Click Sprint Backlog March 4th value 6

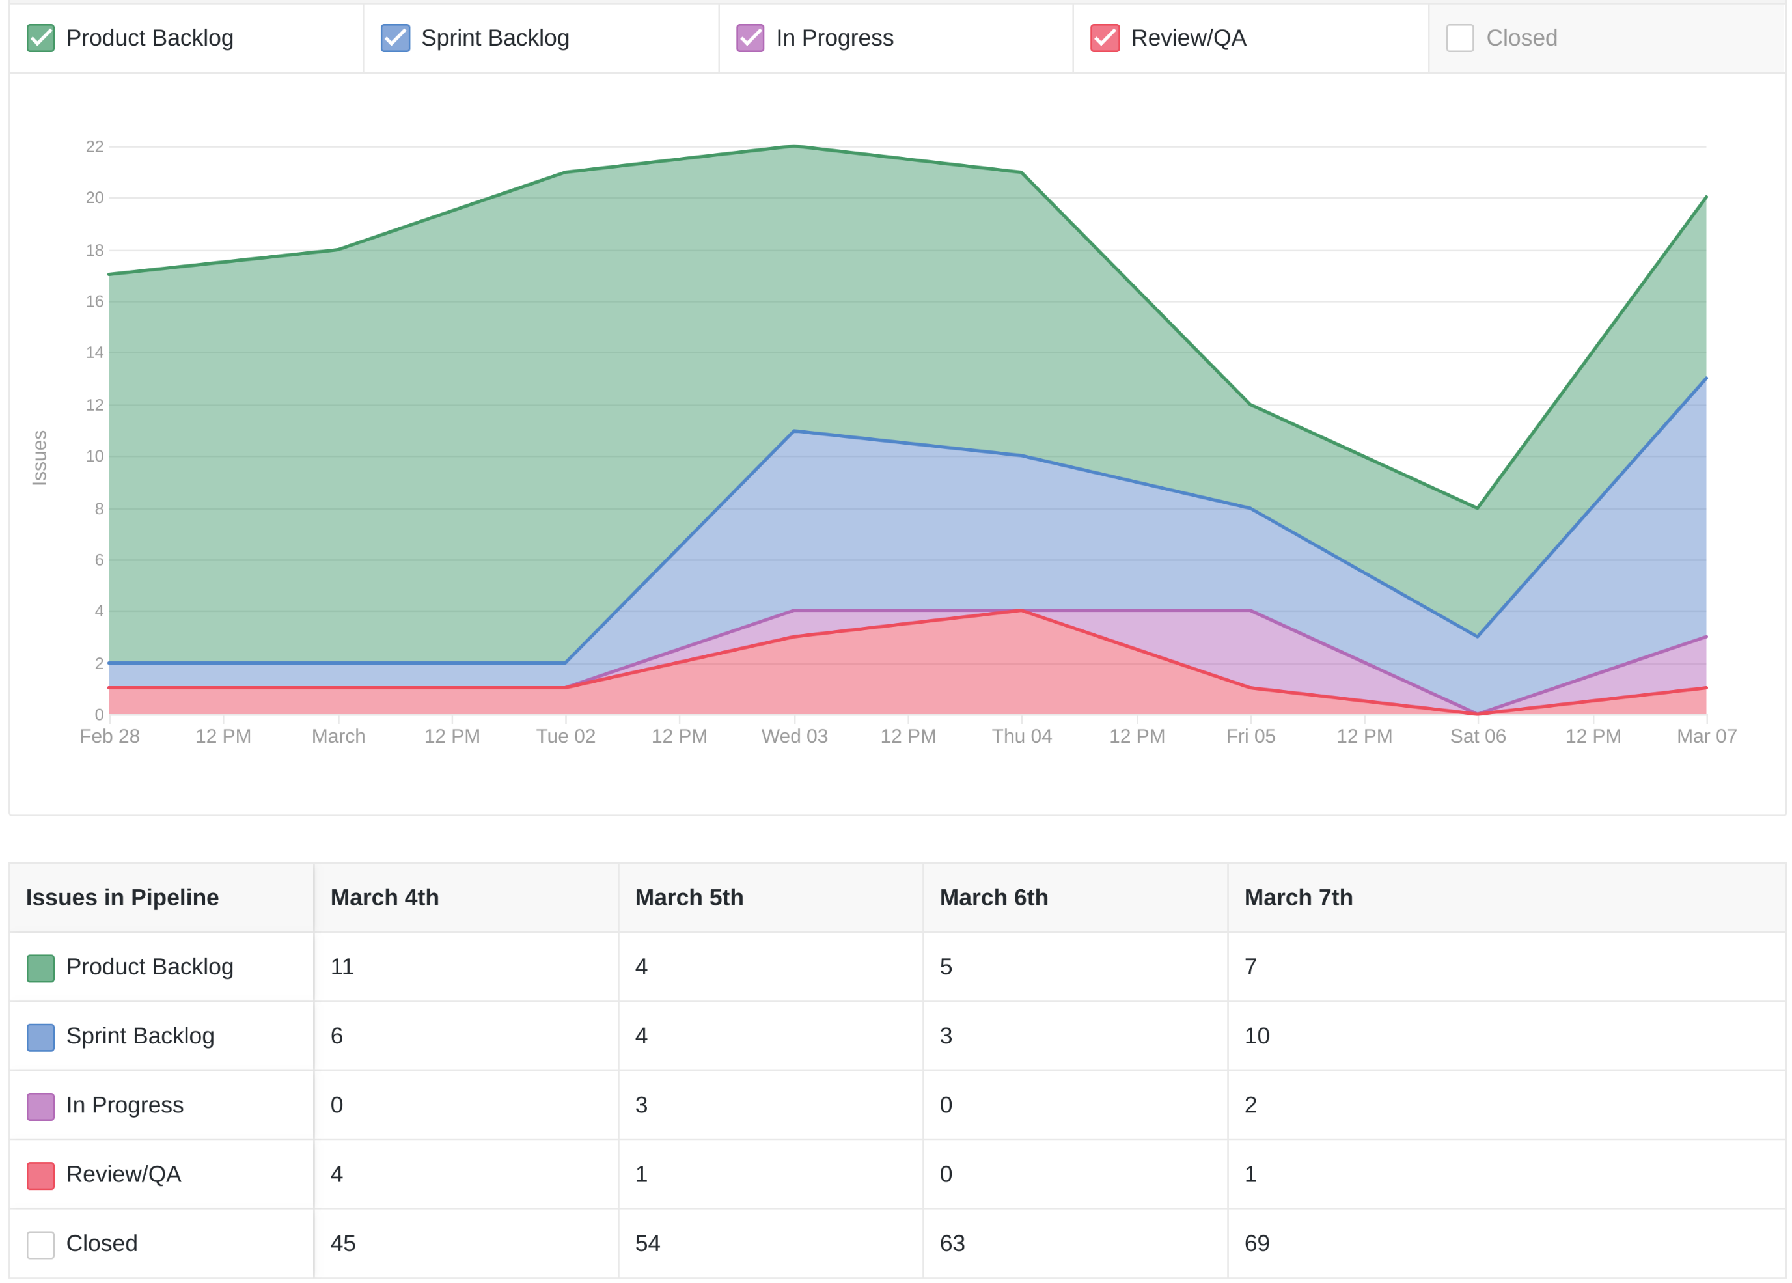(336, 1036)
